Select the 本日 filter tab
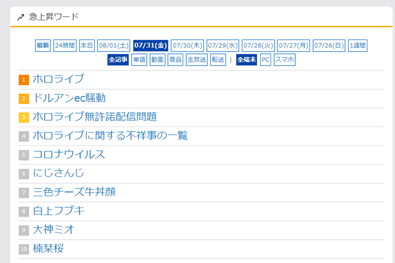Screen dimensions: 395x263 coord(87,45)
